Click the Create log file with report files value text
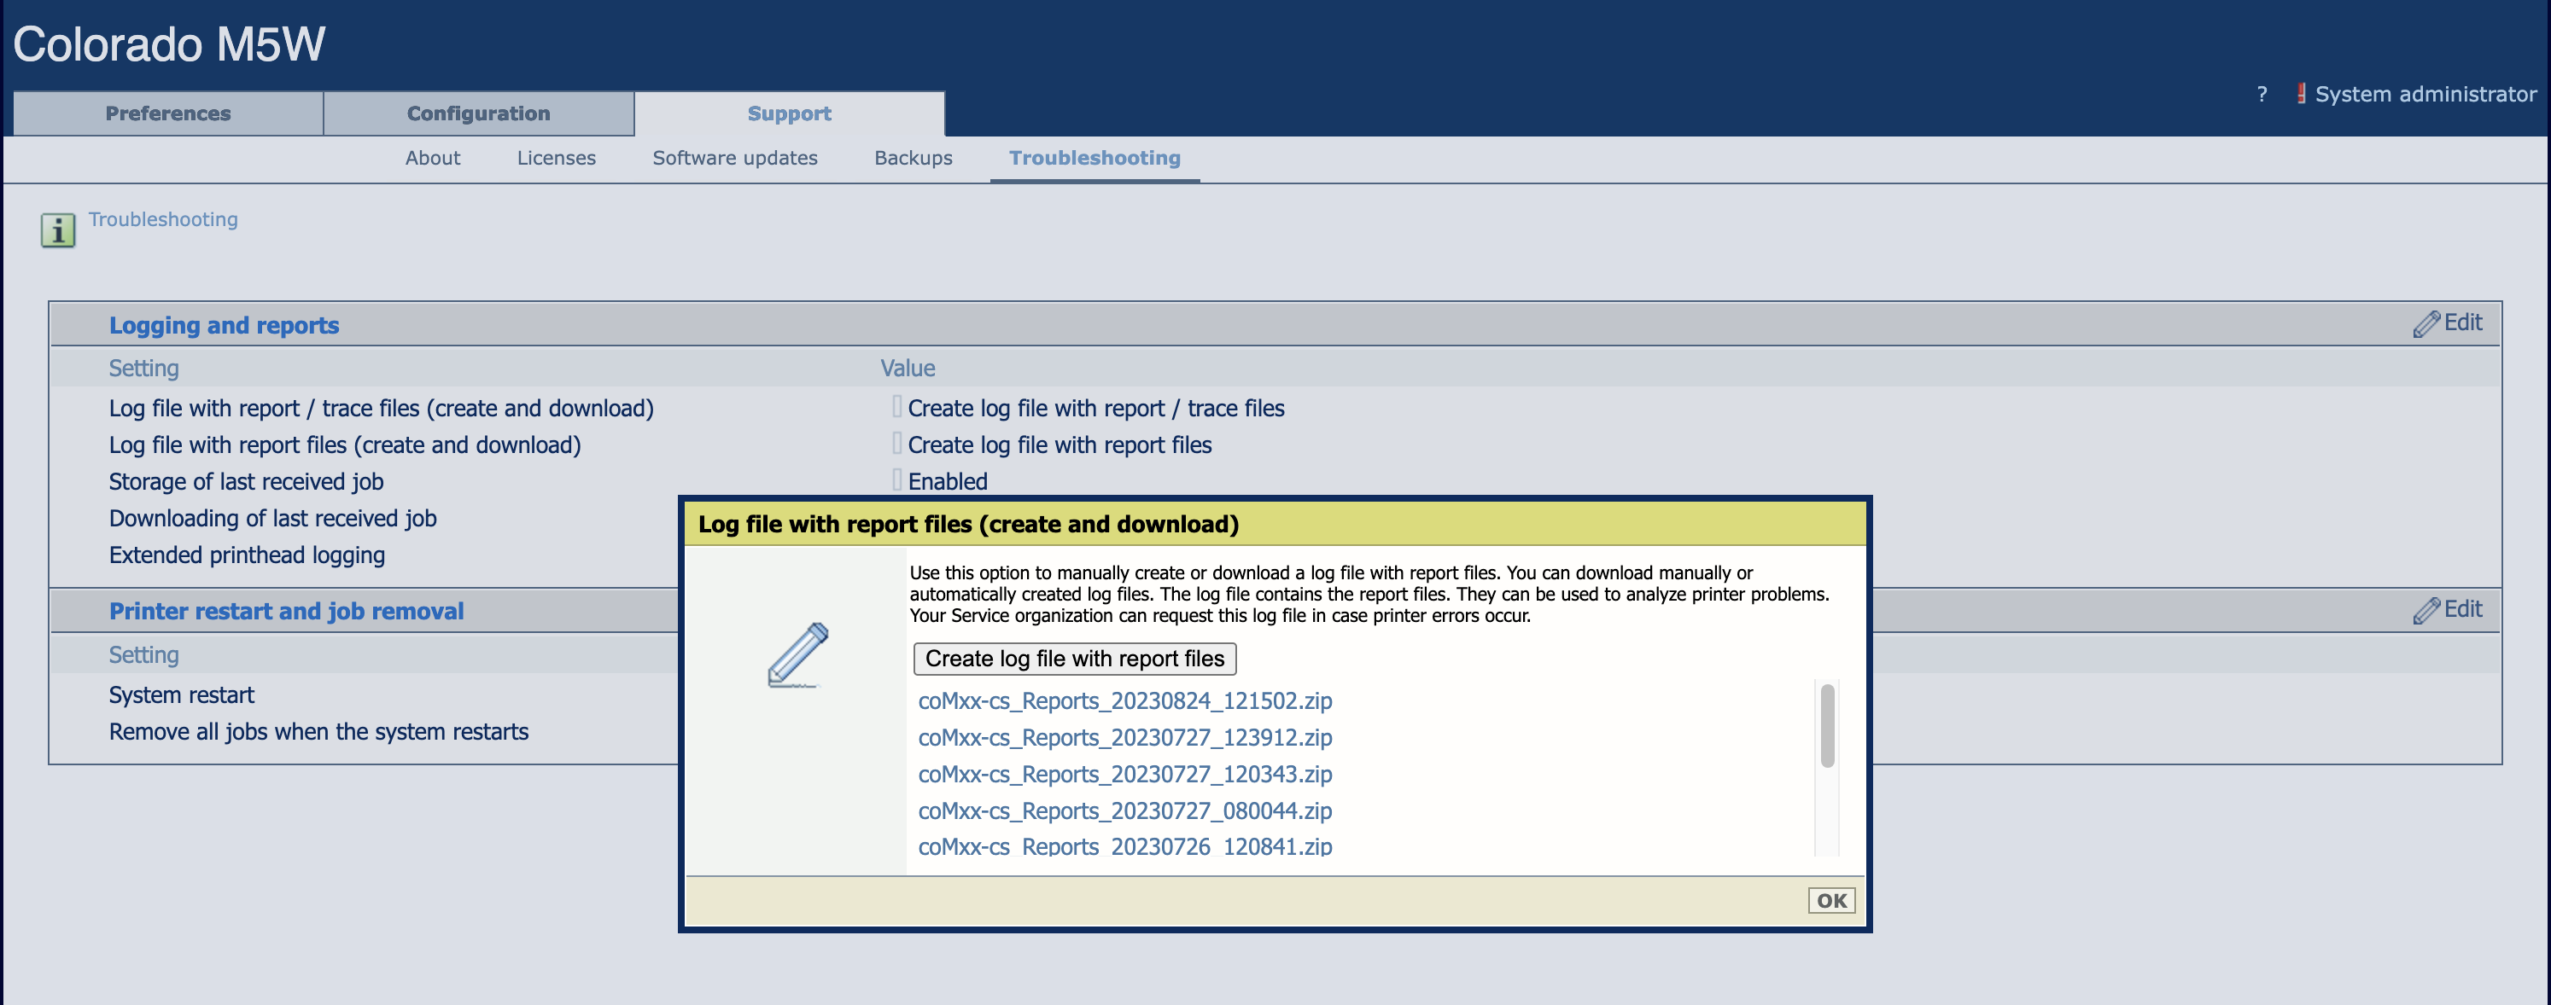 [1060, 445]
